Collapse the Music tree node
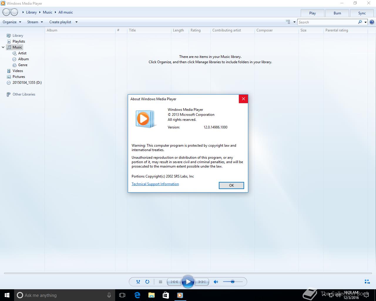 point(3,47)
